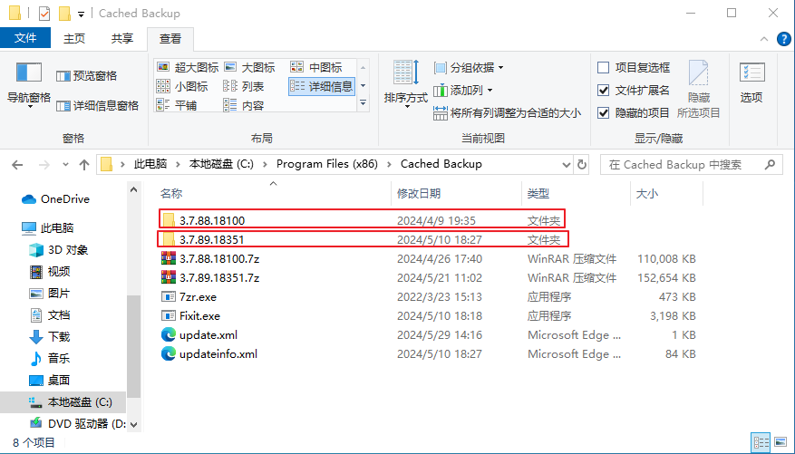Toggle the Preview pane (预览窗格)
The height and width of the screenshot is (454, 795).
pyautogui.click(x=87, y=76)
